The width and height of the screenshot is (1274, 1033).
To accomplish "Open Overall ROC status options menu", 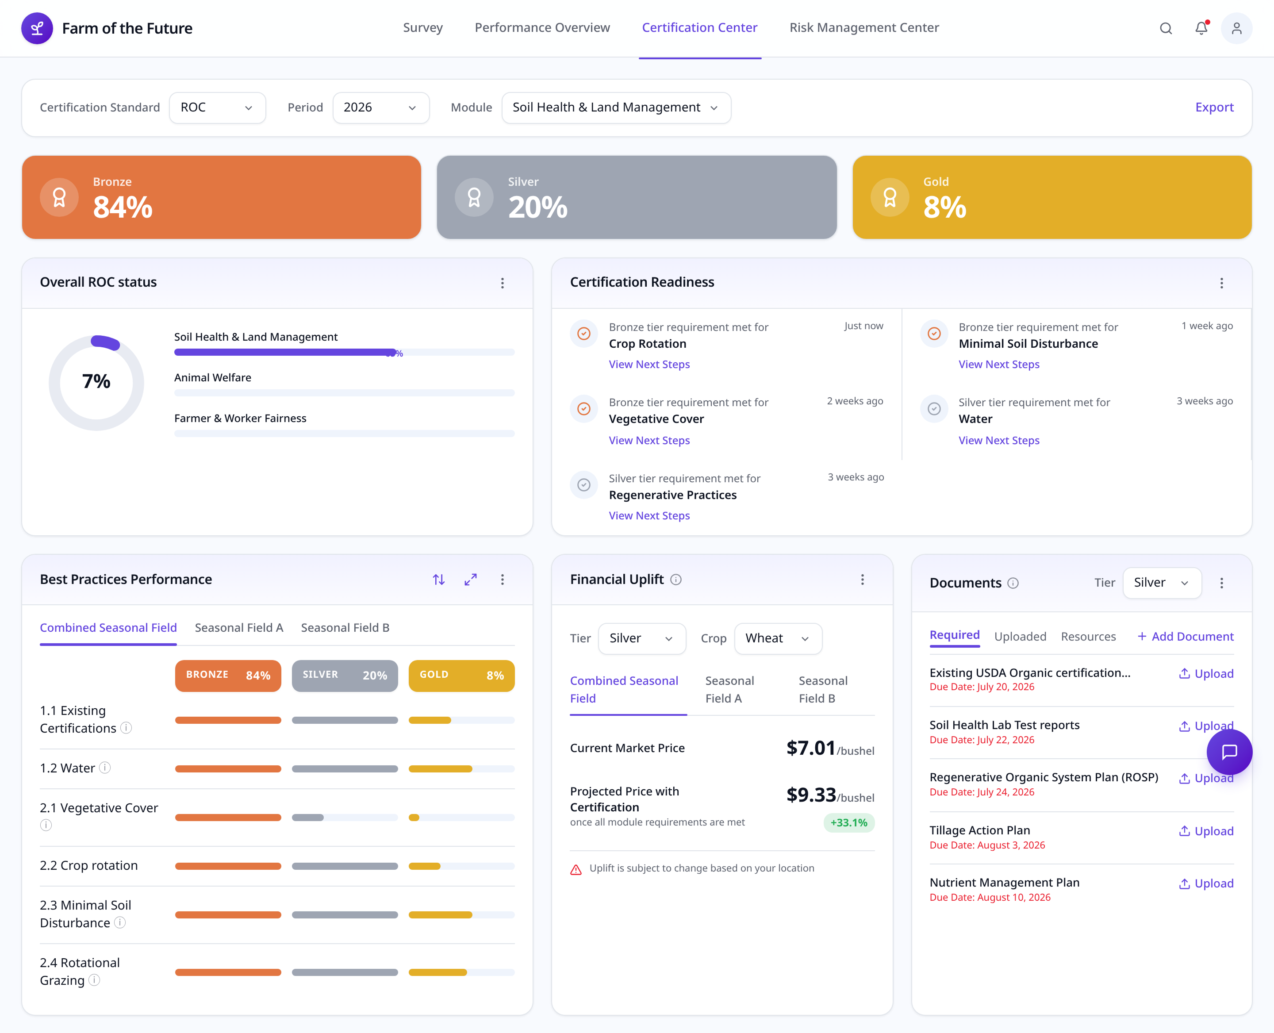I will (502, 283).
